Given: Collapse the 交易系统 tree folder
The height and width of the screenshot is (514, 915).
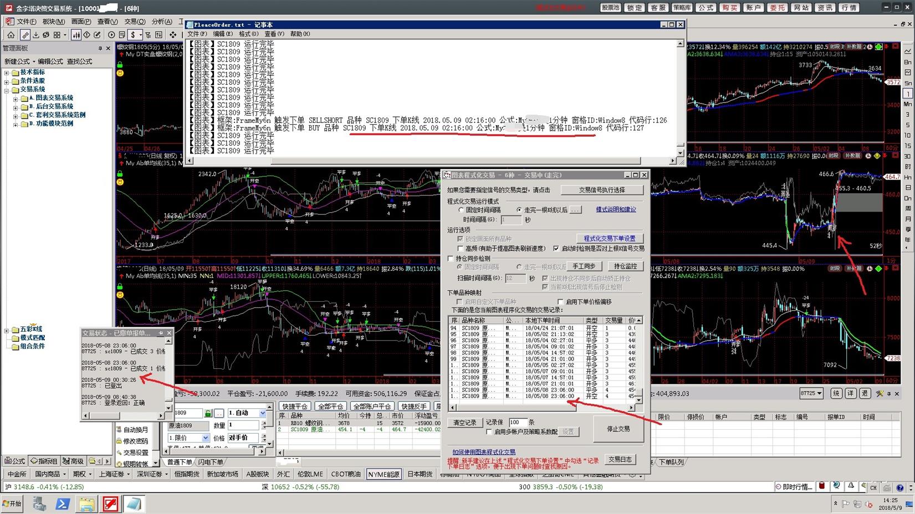Looking at the screenshot, I should pyautogui.click(x=7, y=90).
